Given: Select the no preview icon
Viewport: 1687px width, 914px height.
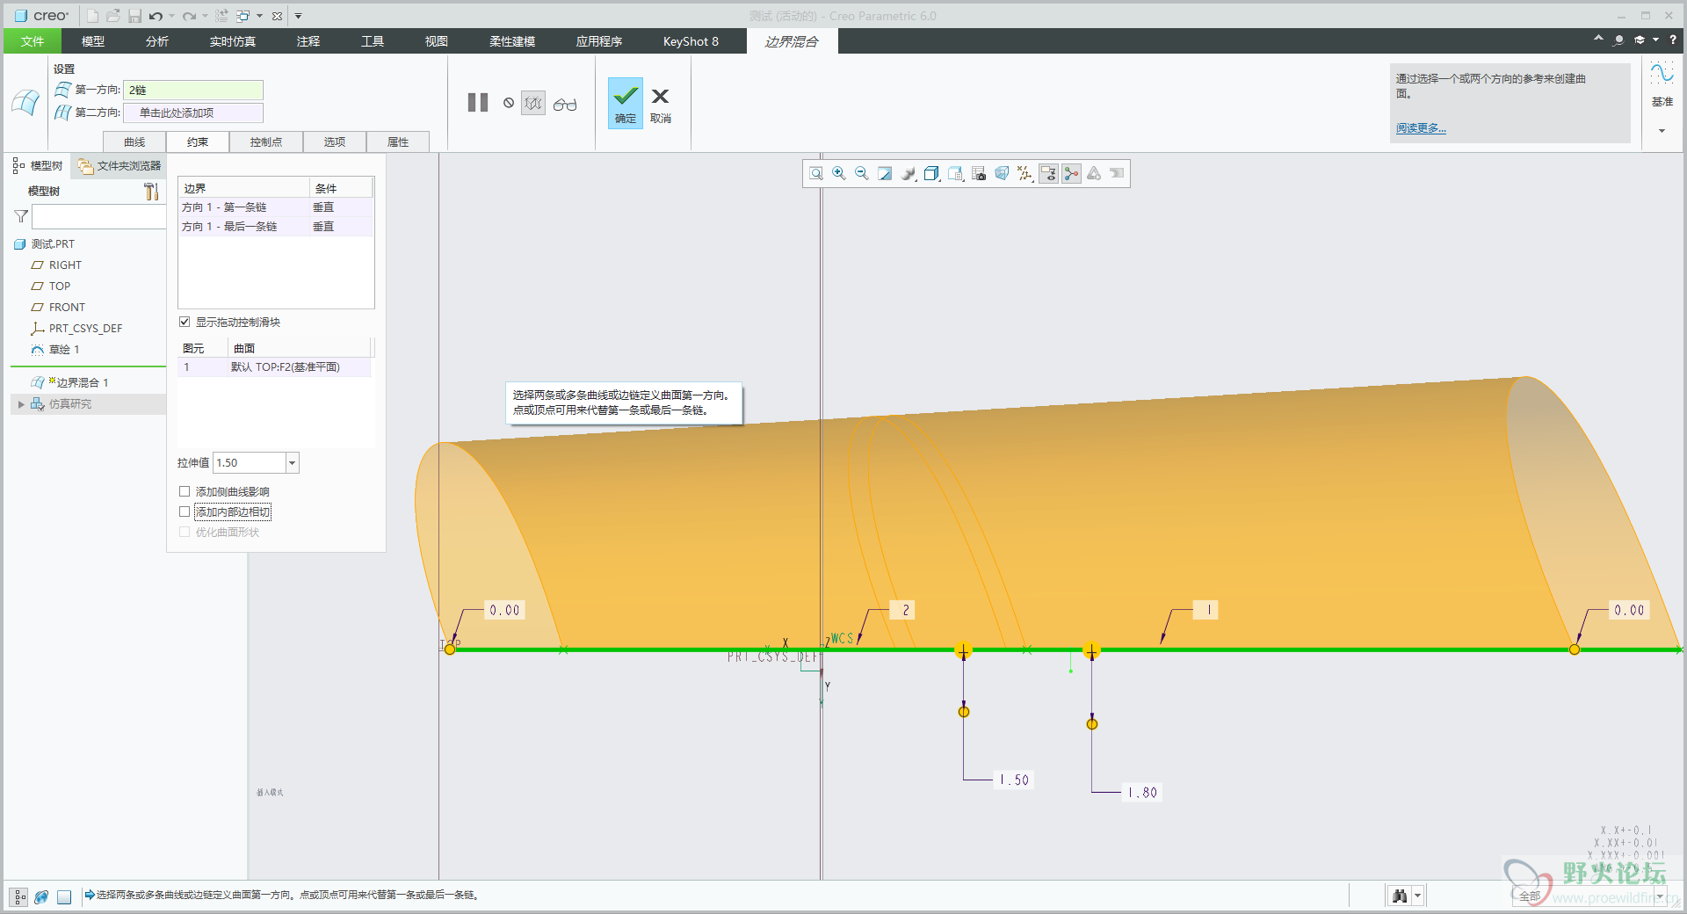Looking at the screenshot, I should click(509, 103).
